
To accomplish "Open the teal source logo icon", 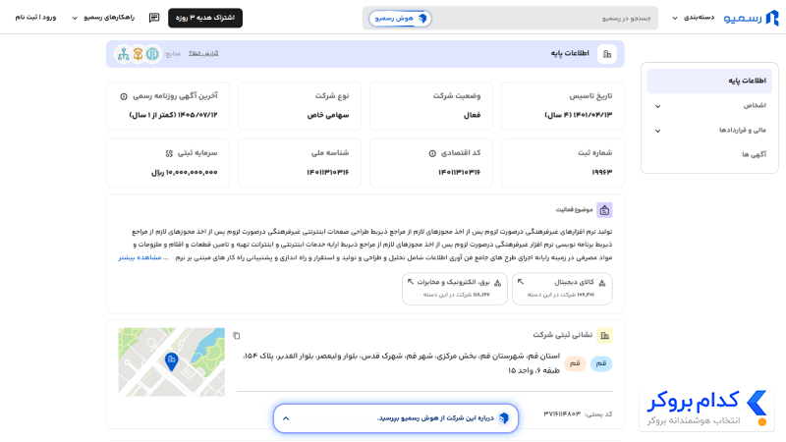I will pos(152,54).
